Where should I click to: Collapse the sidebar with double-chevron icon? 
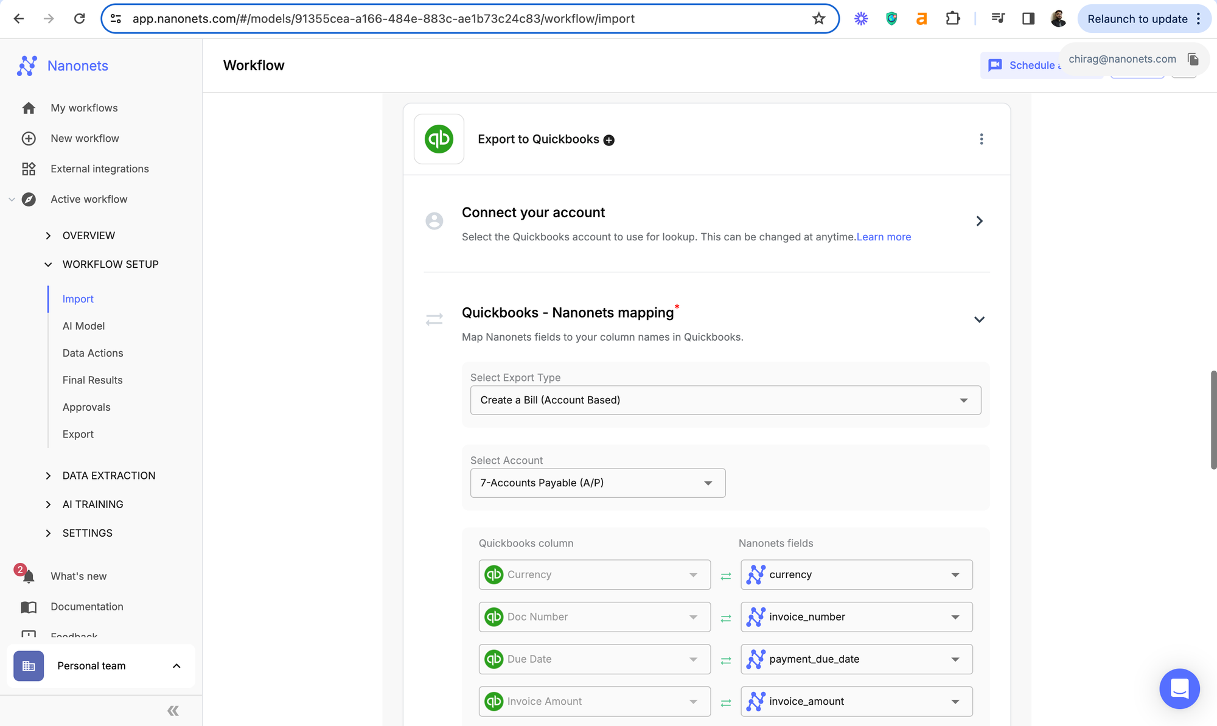(x=173, y=710)
